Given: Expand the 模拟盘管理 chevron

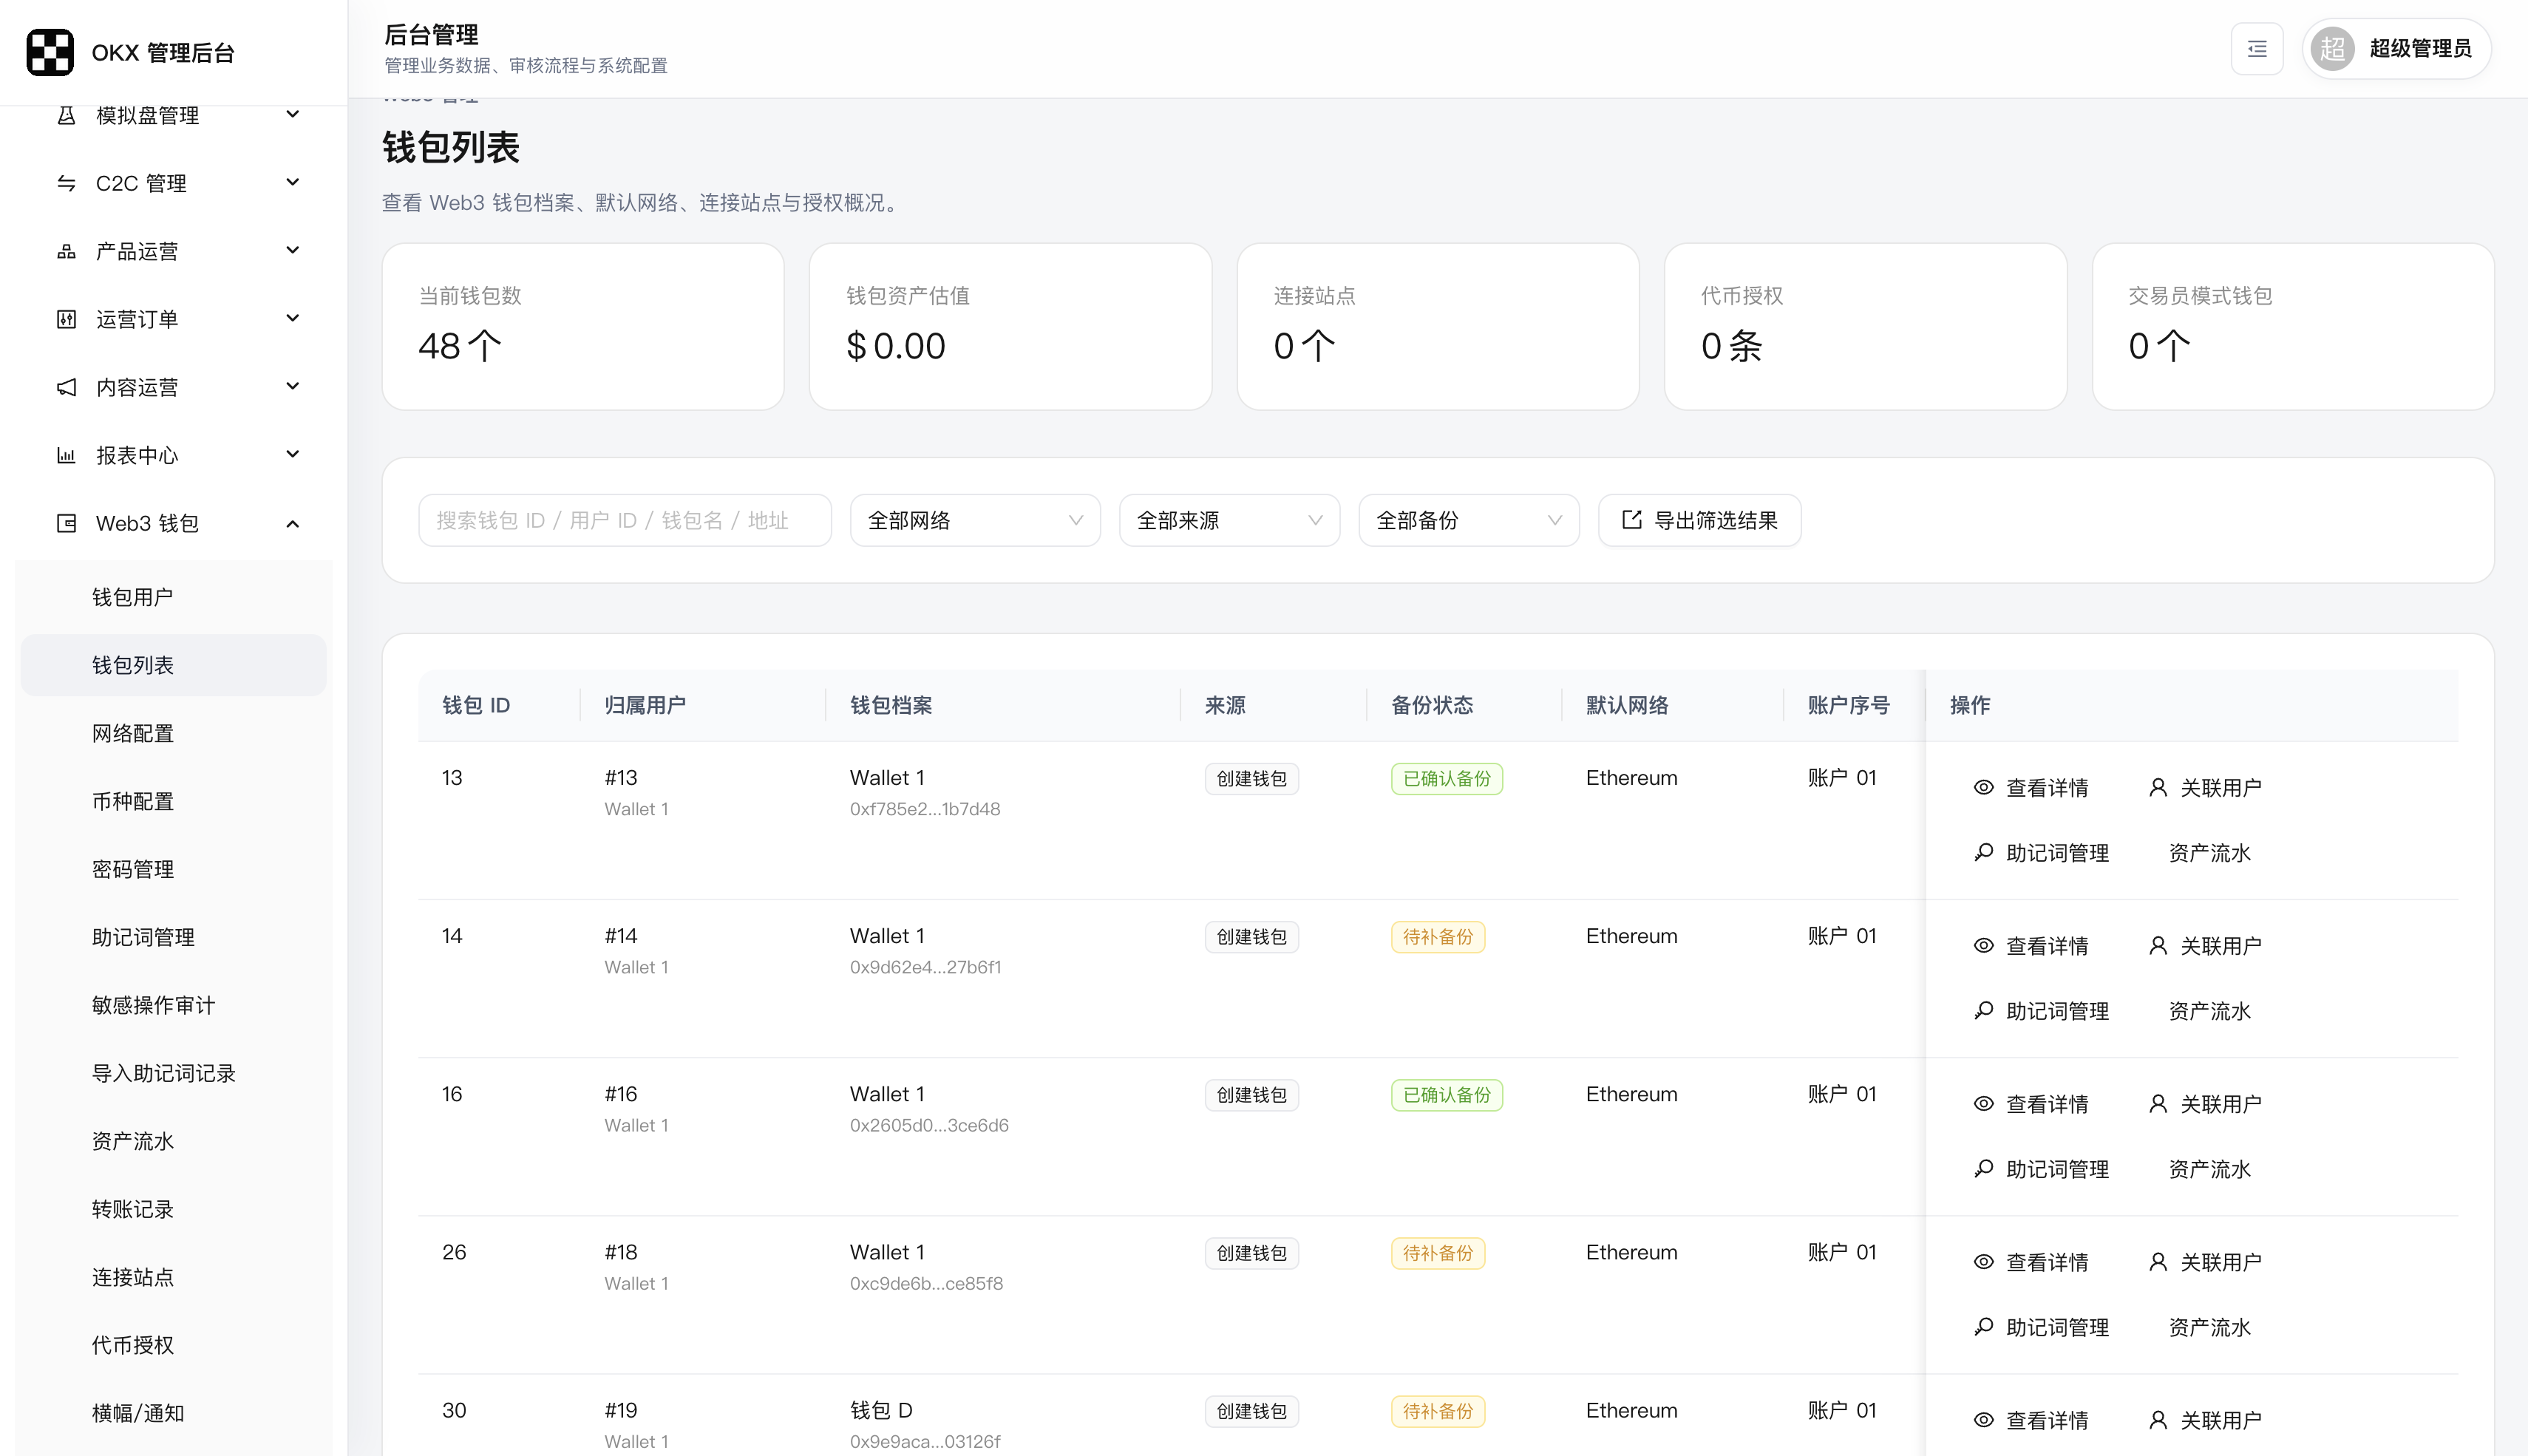Looking at the screenshot, I should 293,114.
